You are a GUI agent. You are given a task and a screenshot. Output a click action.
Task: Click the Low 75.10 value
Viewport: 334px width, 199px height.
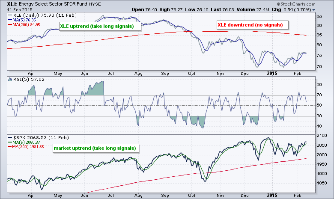197,9
